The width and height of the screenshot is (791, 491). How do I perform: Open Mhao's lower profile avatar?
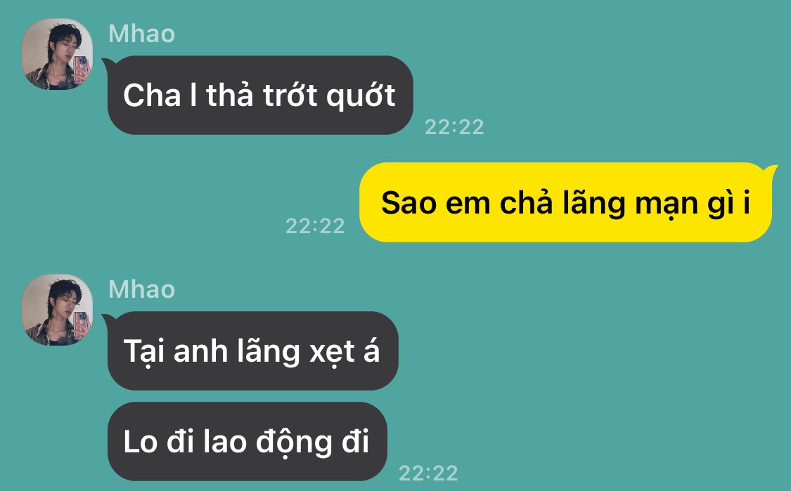tap(57, 310)
